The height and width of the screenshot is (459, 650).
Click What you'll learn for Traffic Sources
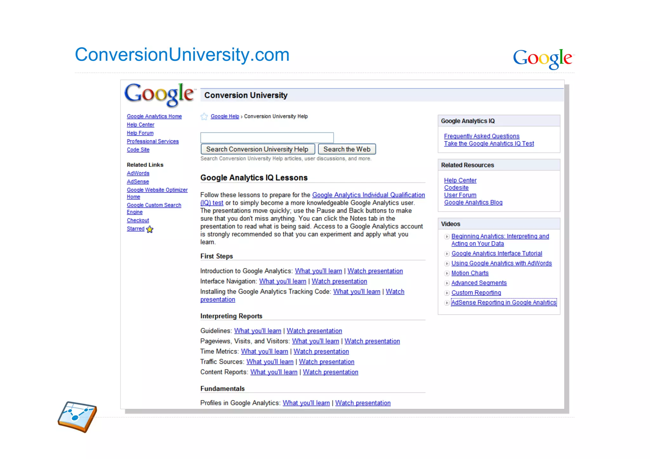(270, 362)
